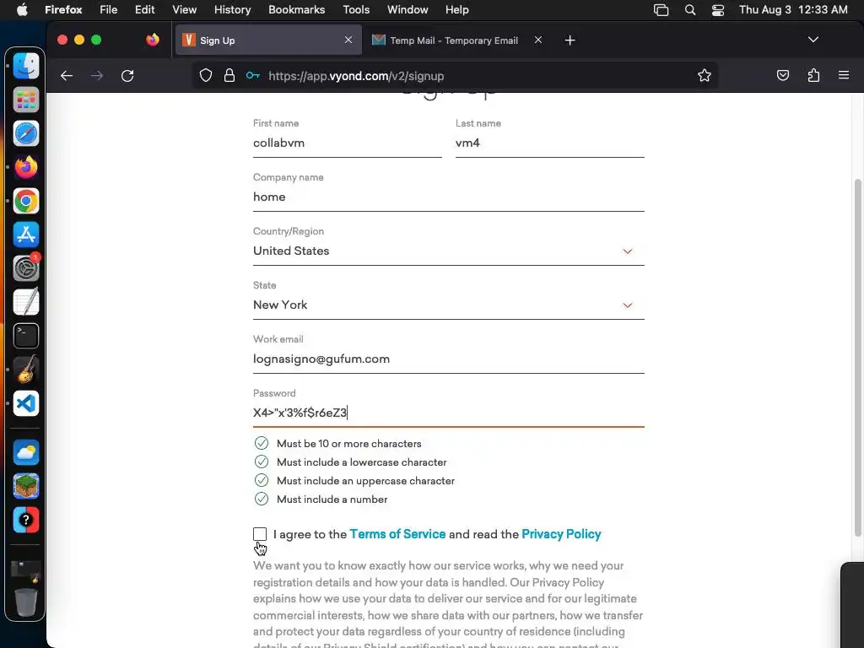Open Terminal from the Dock

tap(26, 336)
